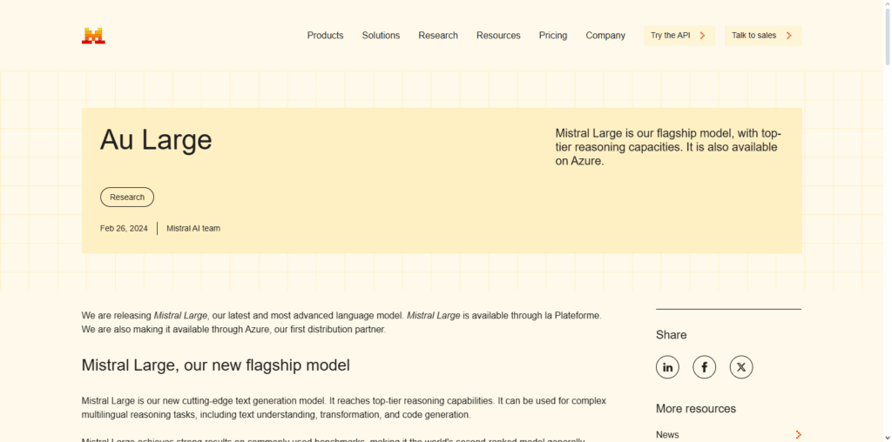This screenshot has height=442, width=892.
Task: Share the article on LinkedIn
Action: pyautogui.click(x=667, y=367)
